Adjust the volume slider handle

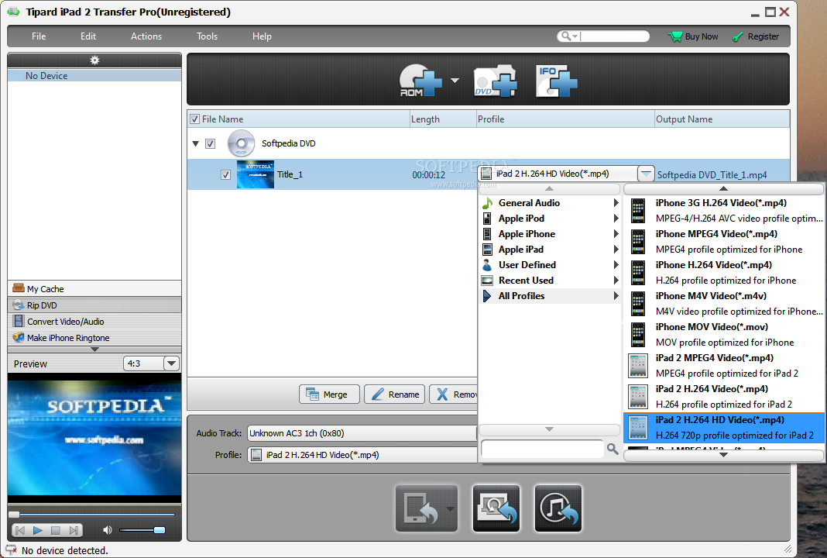coord(160,530)
